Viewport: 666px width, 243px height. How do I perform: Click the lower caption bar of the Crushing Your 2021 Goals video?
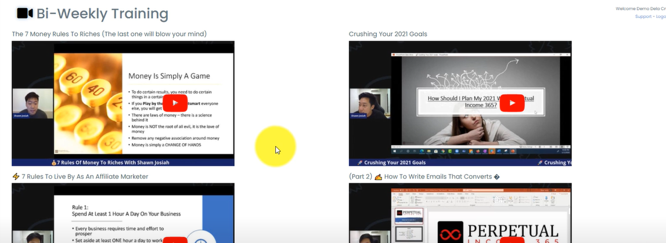pyautogui.click(x=460, y=162)
